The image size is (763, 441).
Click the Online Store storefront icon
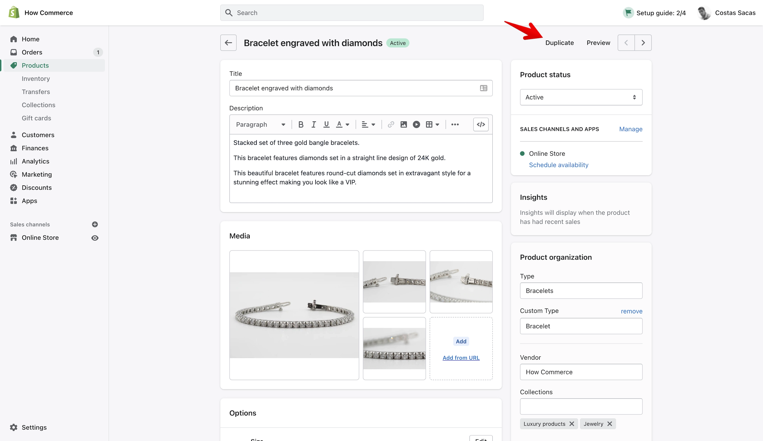[x=13, y=238]
